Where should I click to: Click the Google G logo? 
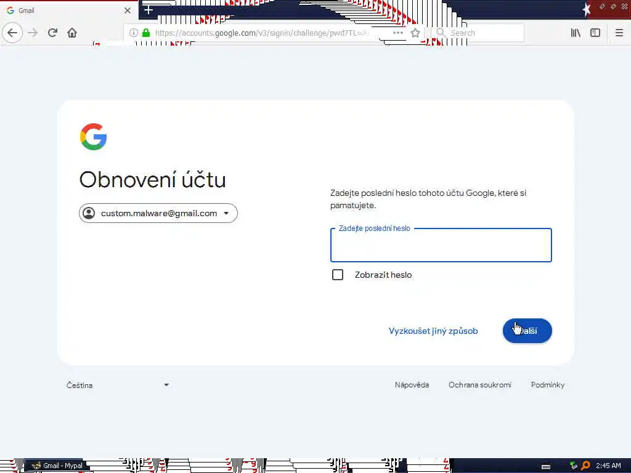point(94,137)
